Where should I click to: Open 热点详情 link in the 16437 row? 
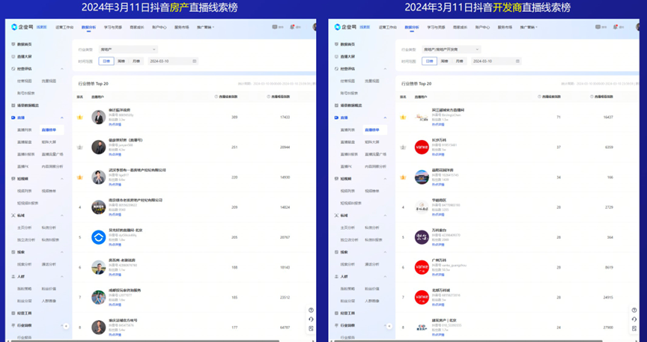438,124
